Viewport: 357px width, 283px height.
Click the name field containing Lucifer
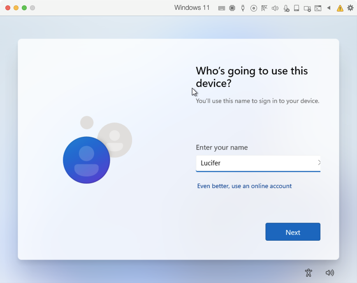(x=258, y=163)
